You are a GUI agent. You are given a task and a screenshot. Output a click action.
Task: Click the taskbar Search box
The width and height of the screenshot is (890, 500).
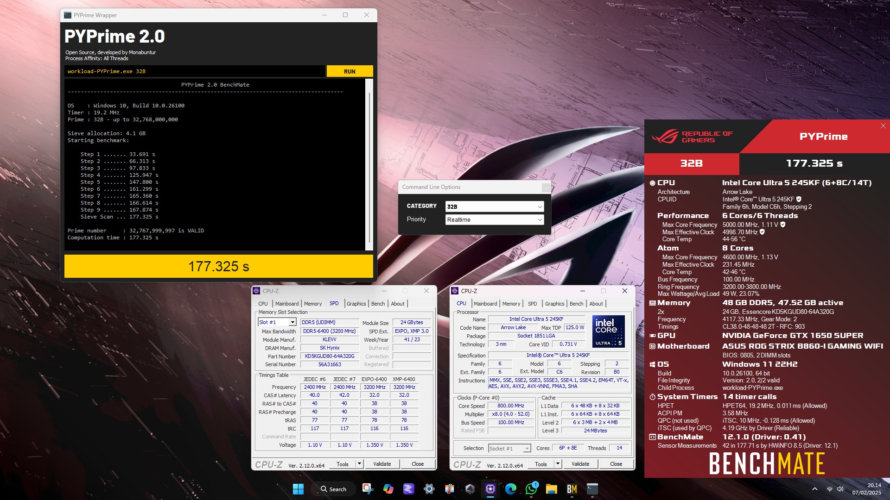point(333,489)
